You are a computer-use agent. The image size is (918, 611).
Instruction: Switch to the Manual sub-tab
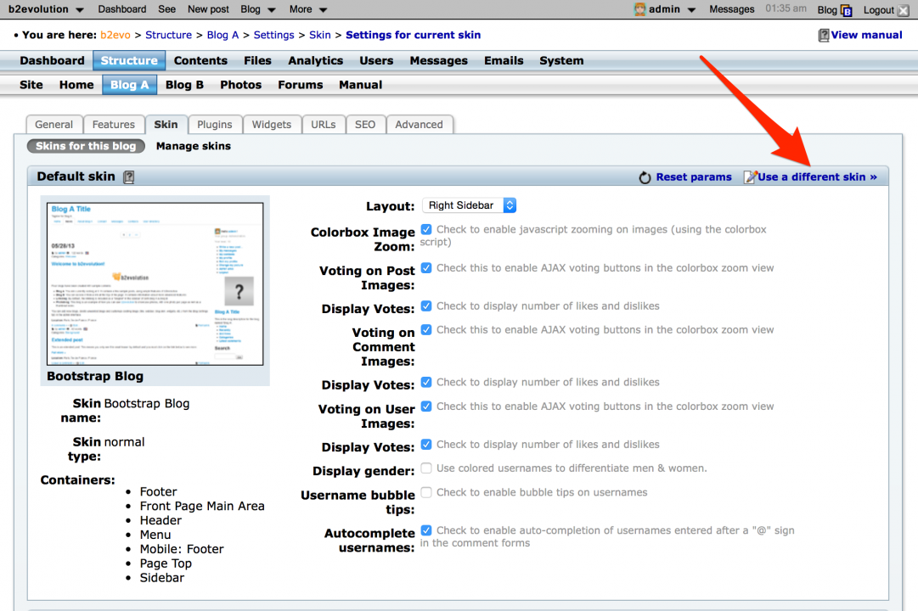(360, 85)
